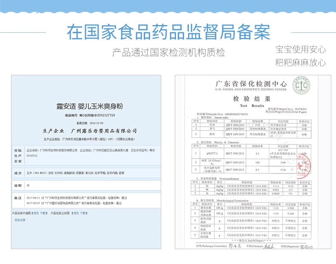Open the 历史记录 link
Image resolution: width=336 pixels, height=264 pixels.
click(x=20, y=220)
